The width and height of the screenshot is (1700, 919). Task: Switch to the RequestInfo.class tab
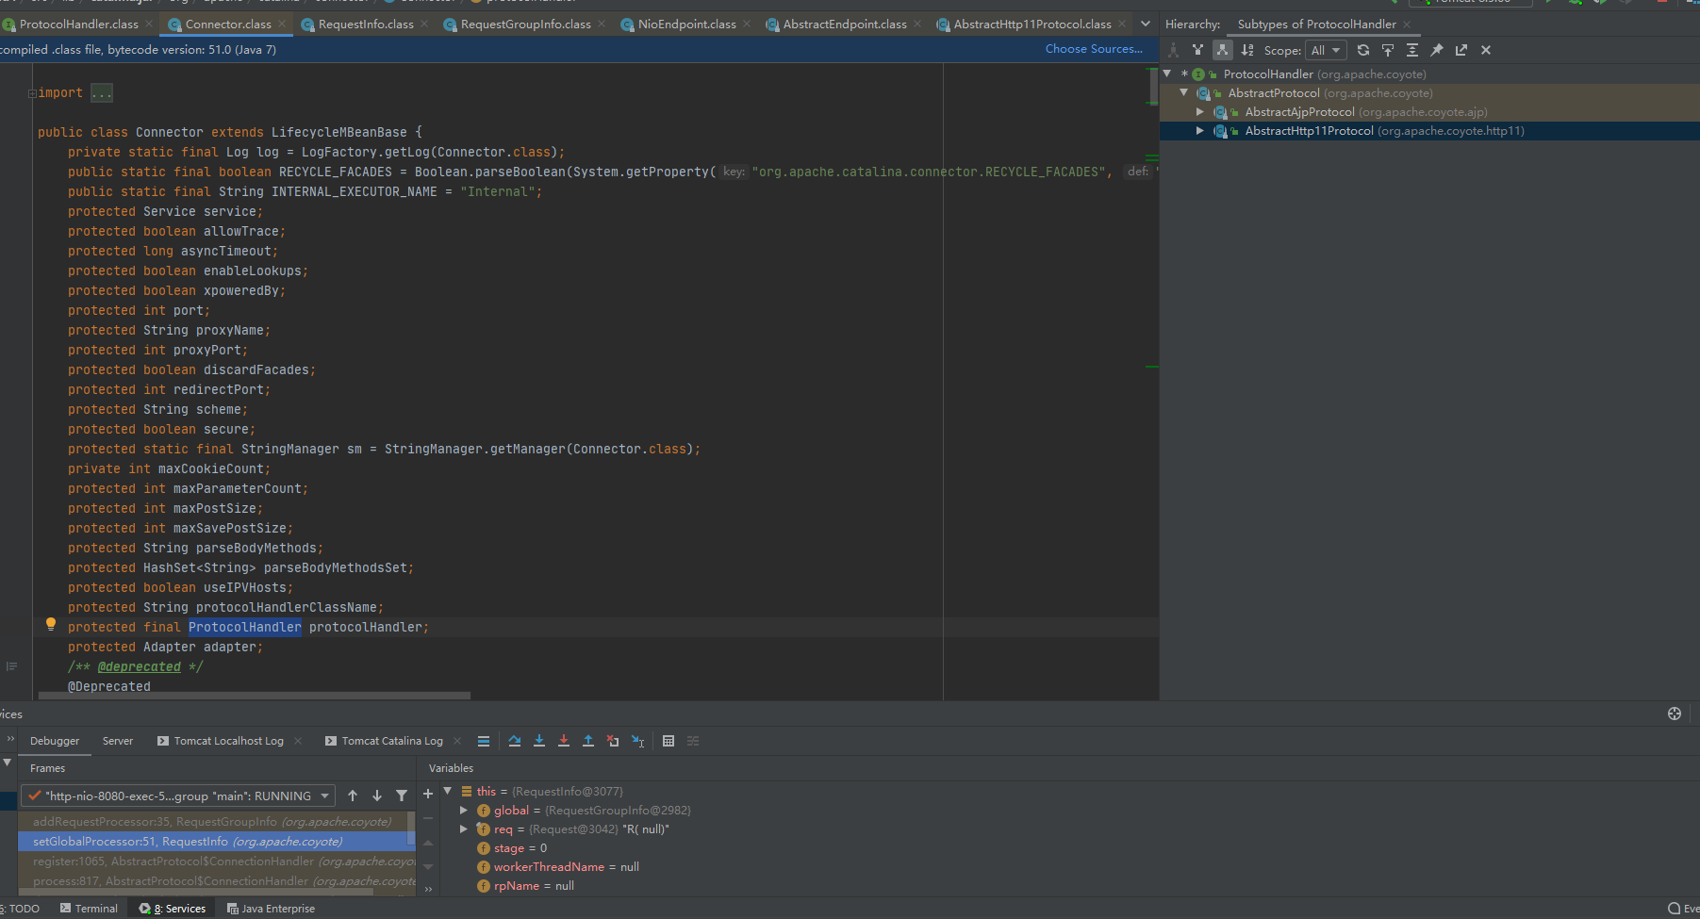pos(366,25)
